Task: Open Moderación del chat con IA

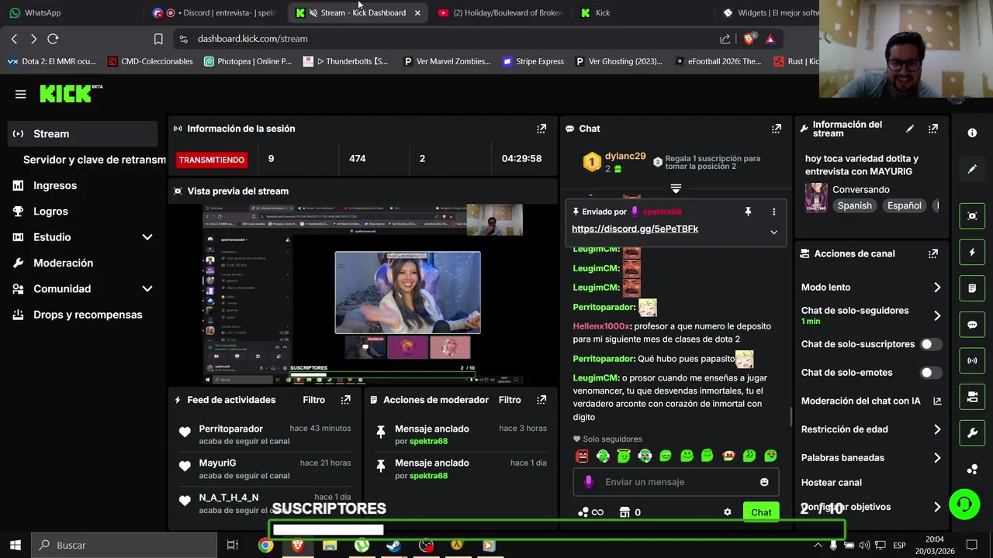Action: pyautogui.click(x=871, y=401)
